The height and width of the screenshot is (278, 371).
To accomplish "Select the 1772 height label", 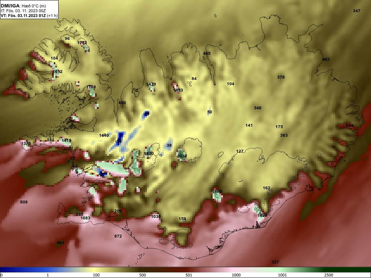I will [x=82, y=43].
